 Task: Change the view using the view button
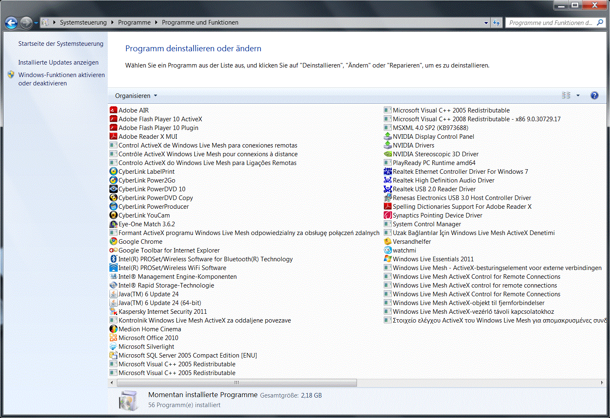[x=566, y=95]
